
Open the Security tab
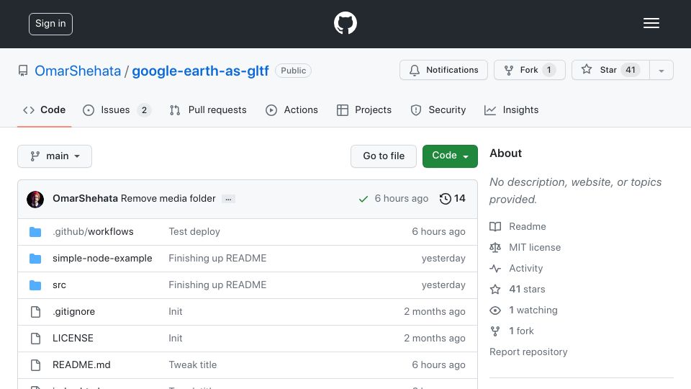coord(438,109)
